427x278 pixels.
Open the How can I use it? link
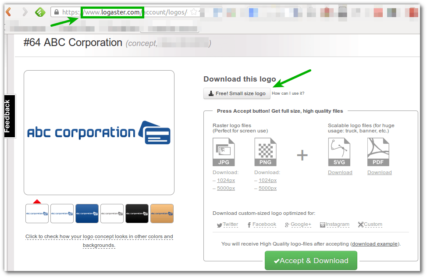(288, 93)
